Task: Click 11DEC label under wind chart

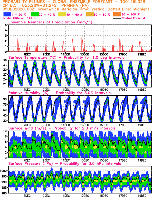Action: click(65, 160)
